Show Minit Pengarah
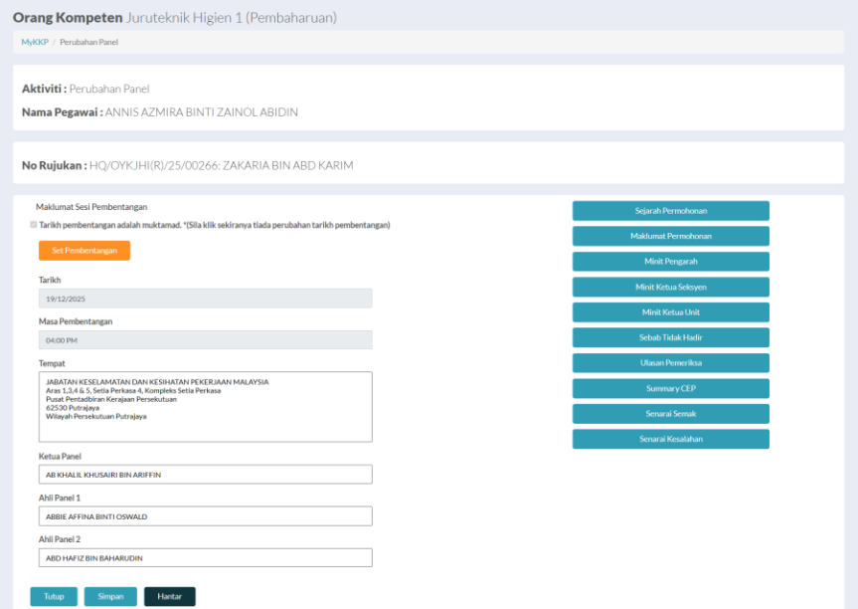This screenshot has height=609, width=858. point(671,262)
